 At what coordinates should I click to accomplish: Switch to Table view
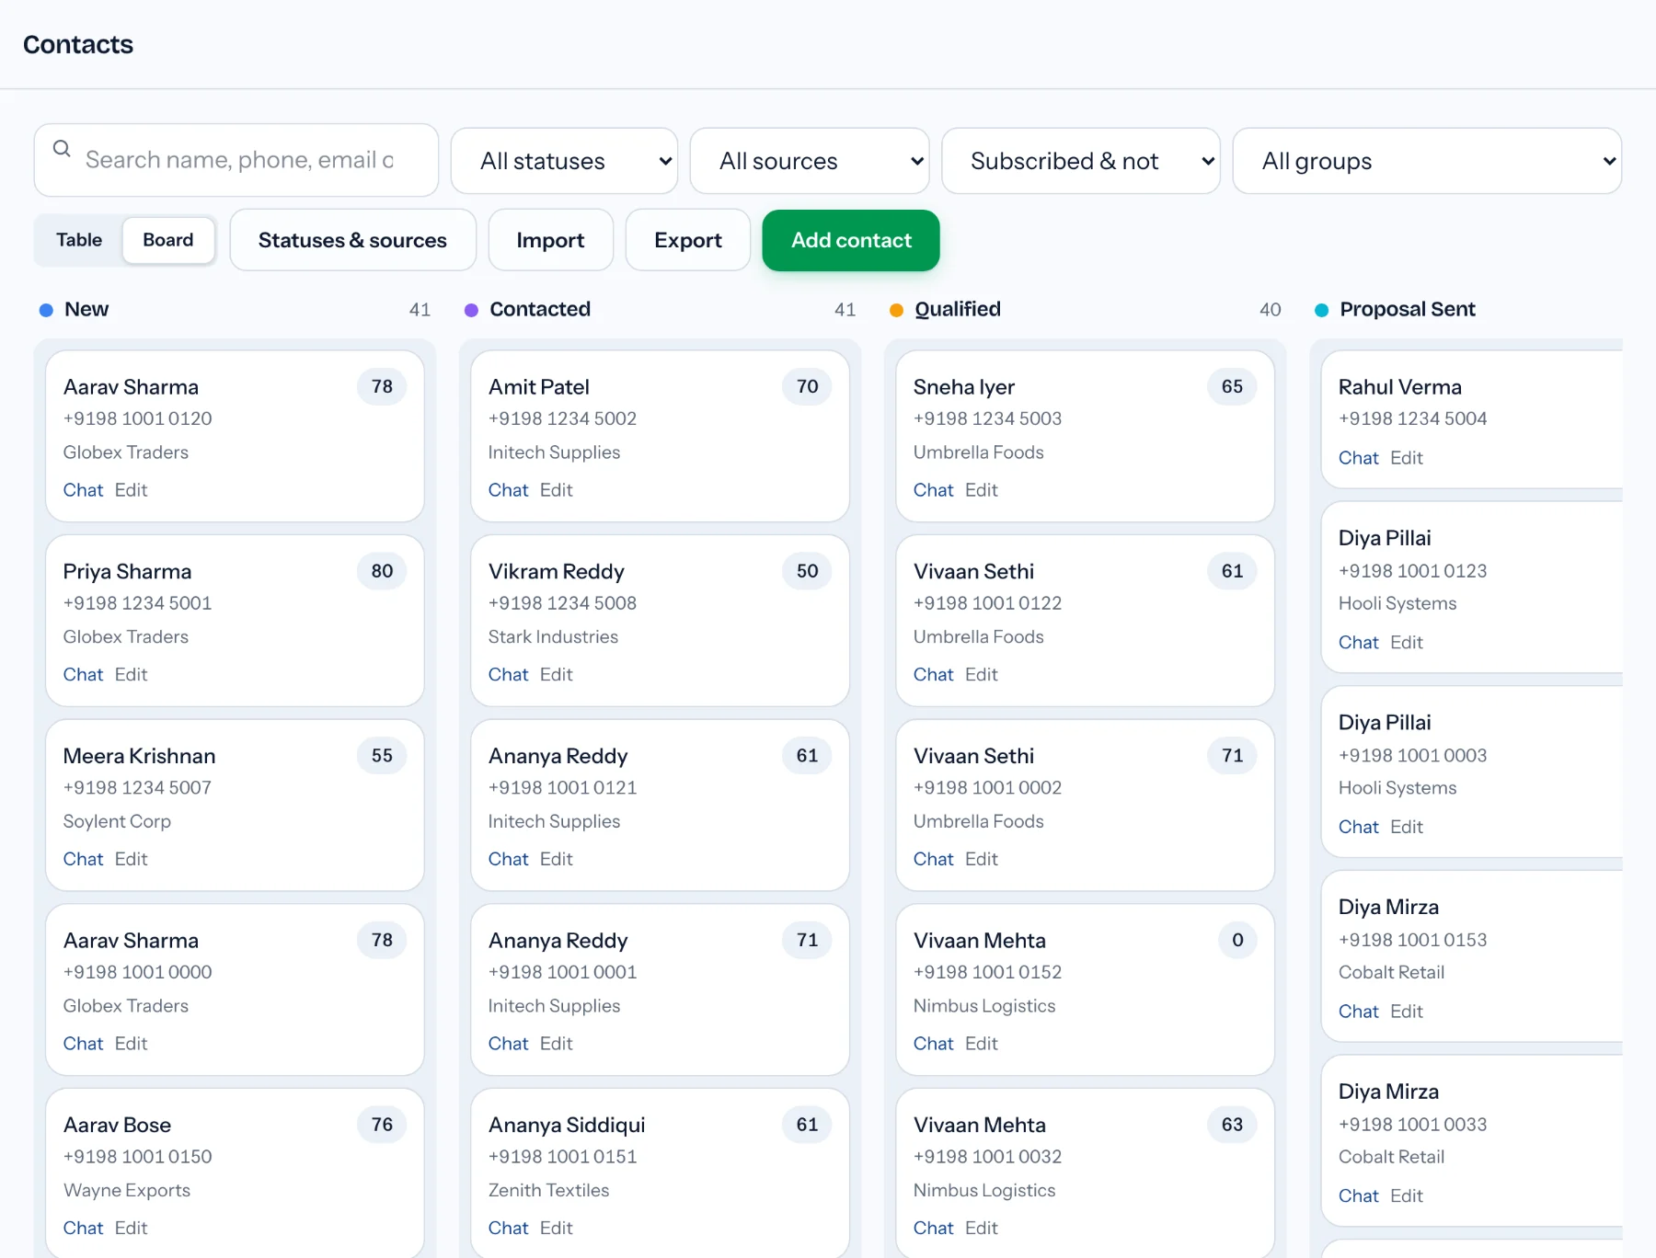click(x=79, y=240)
